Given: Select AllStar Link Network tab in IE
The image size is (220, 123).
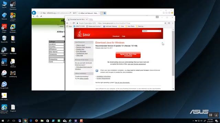Looking at the screenshot, I should pyautogui.click(x=89, y=13).
